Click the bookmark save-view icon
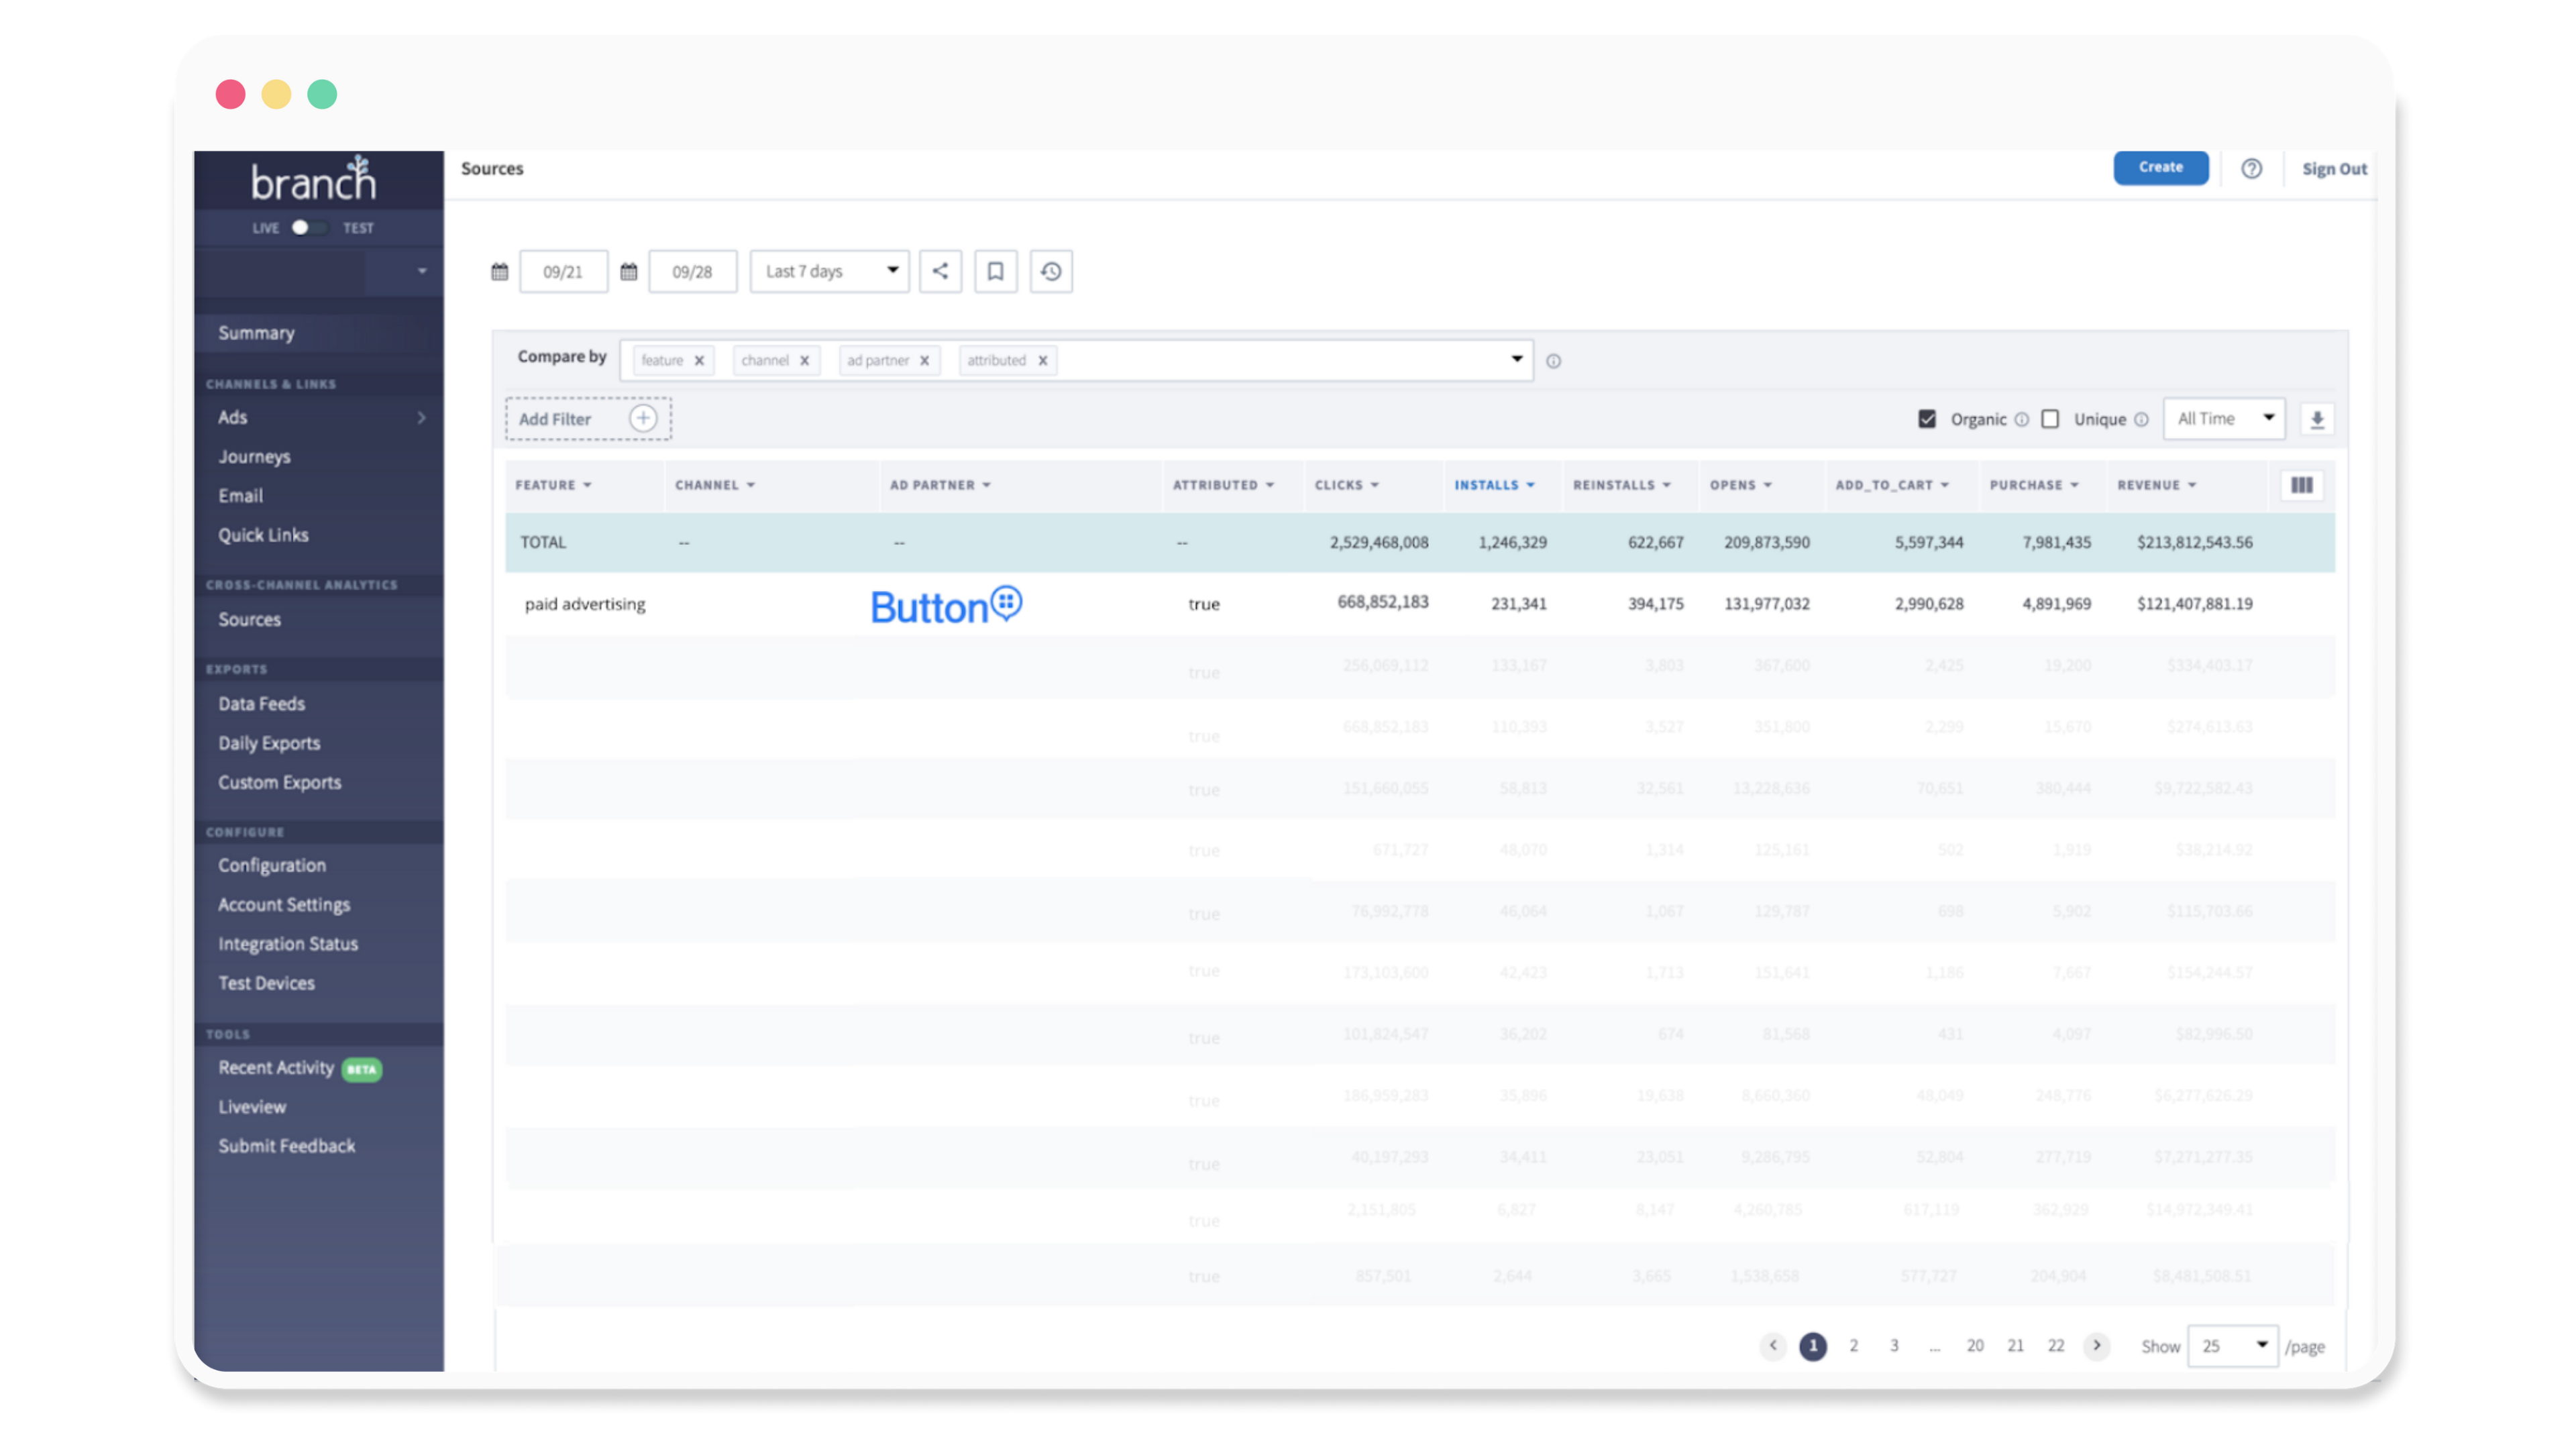 [995, 271]
